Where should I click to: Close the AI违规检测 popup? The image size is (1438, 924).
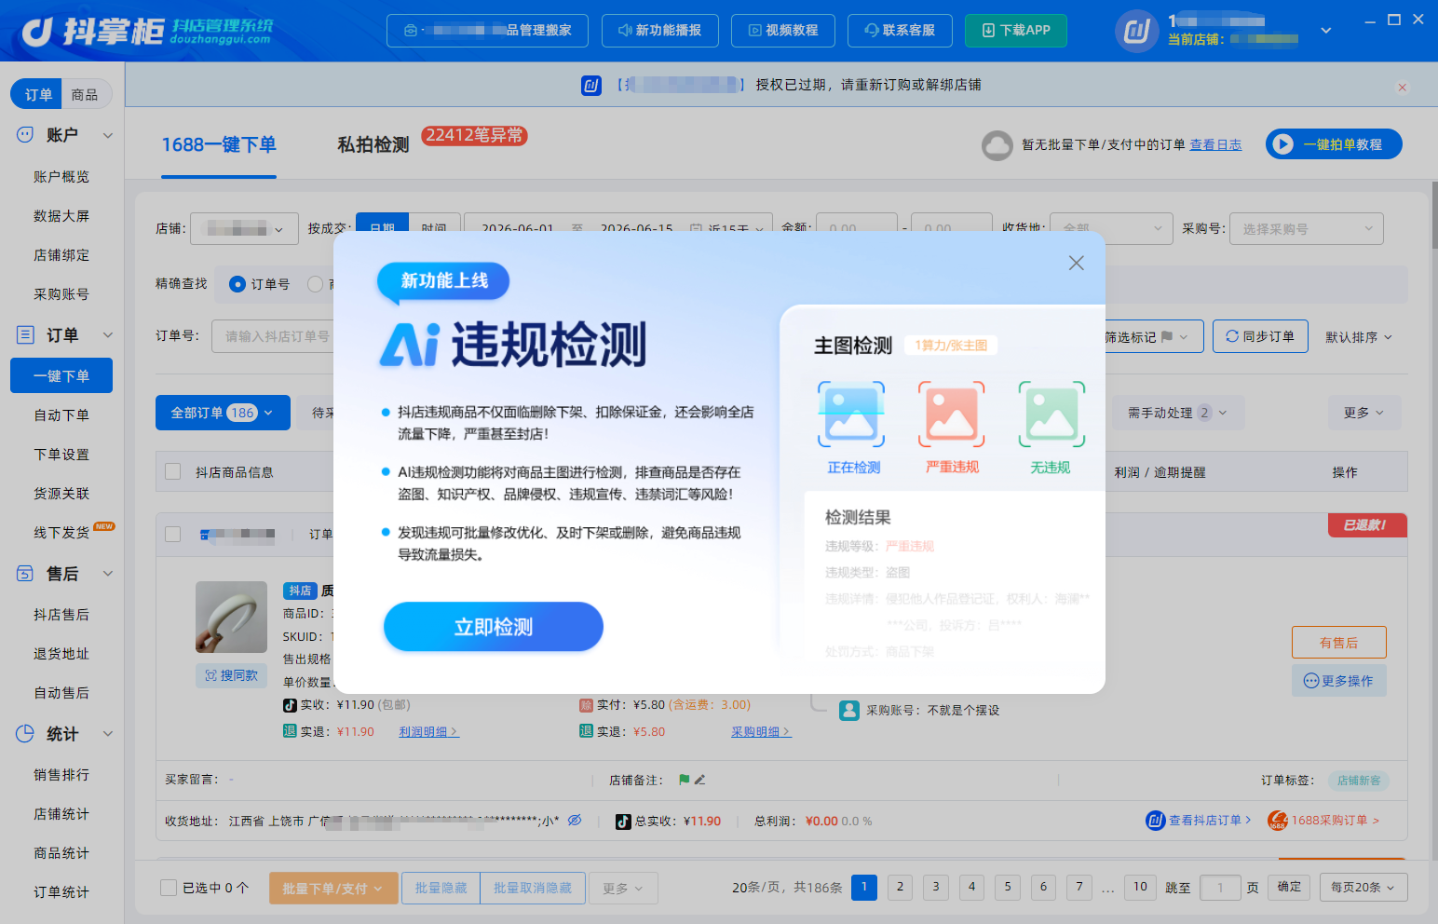point(1076,263)
